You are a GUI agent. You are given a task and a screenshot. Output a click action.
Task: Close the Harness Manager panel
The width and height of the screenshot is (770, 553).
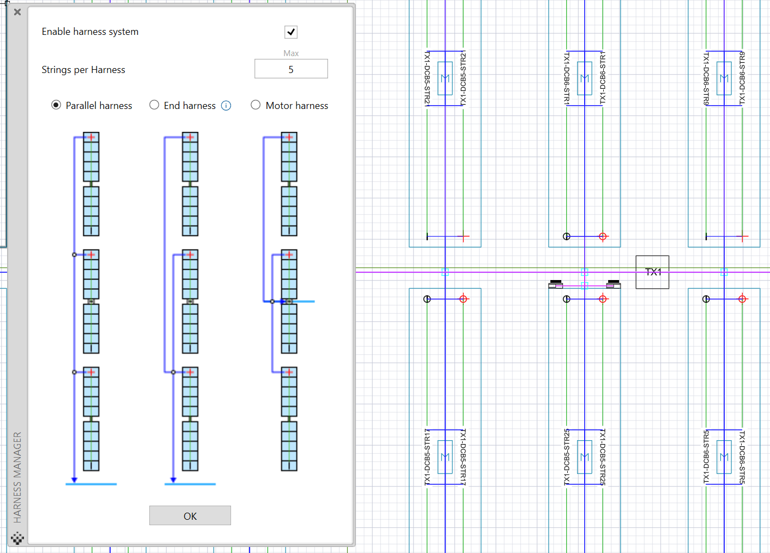tap(17, 11)
